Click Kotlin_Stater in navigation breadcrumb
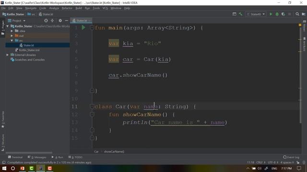The width and height of the screenshot is (307, 172). click(x=13, y=14)
